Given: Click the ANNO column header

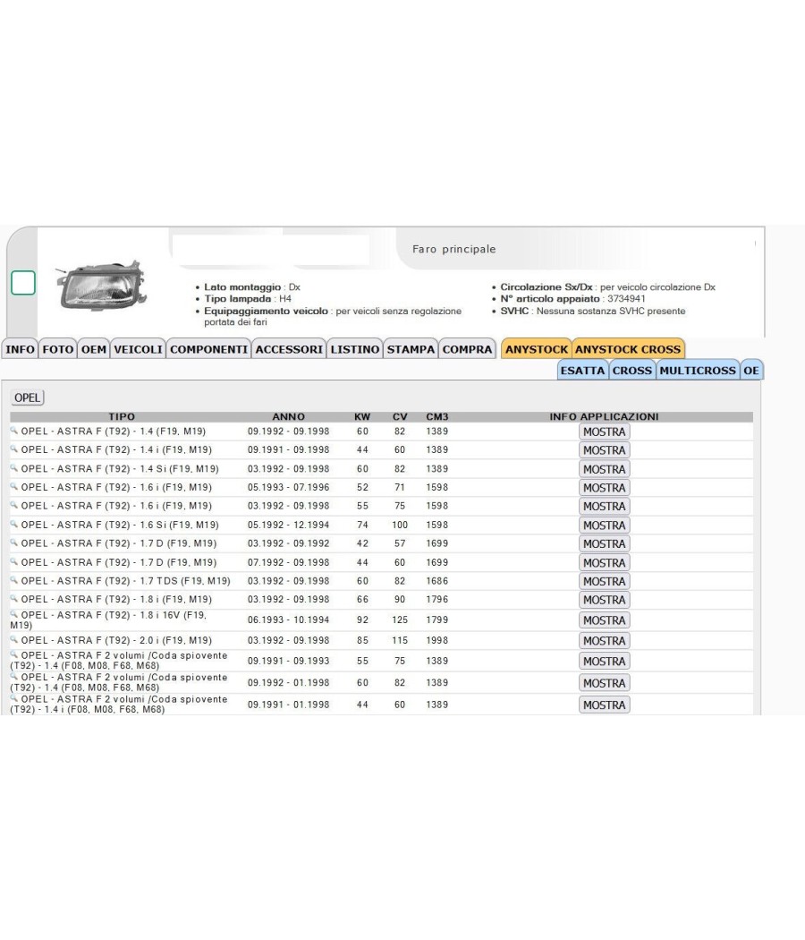Looking at the screenshot, I should (289, 416).
